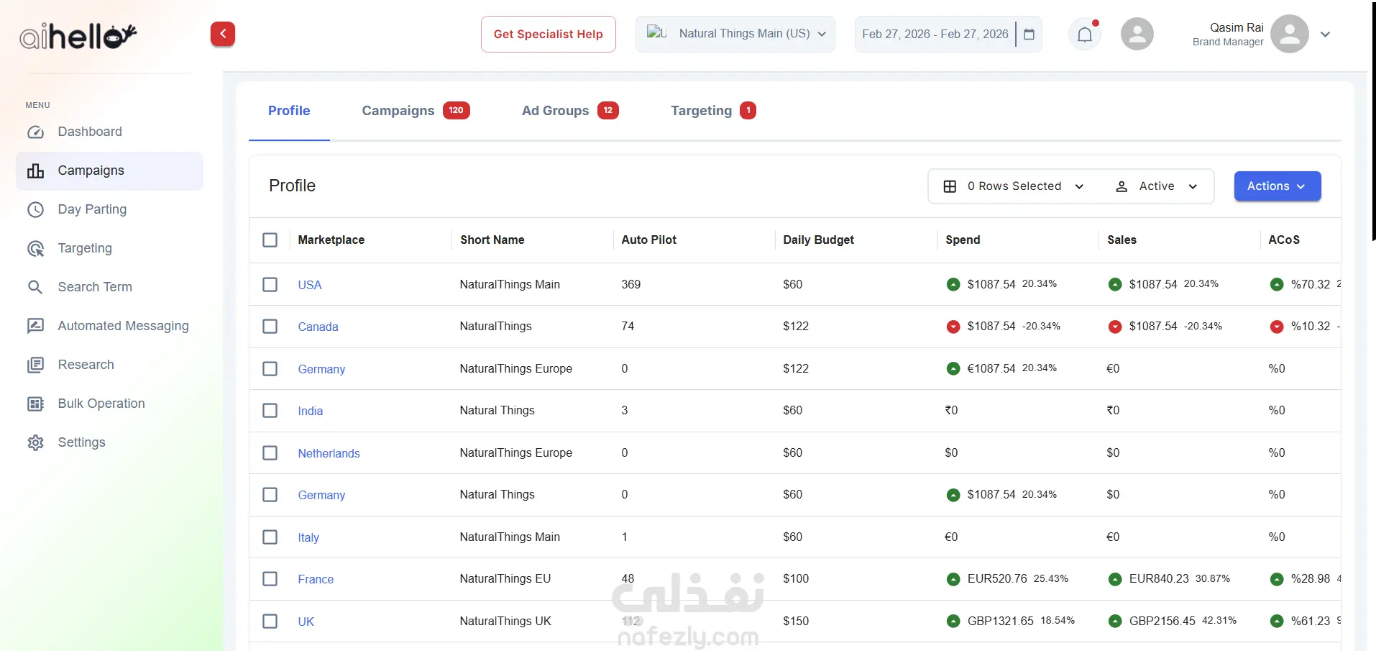
Task: Click the Search Term magnifier icon
Action: [35, 287]
